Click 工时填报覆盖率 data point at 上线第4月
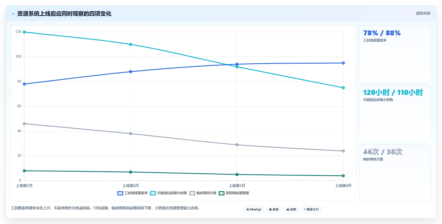The height and width of the screenshot is (224, 442). tap(343, 63)
